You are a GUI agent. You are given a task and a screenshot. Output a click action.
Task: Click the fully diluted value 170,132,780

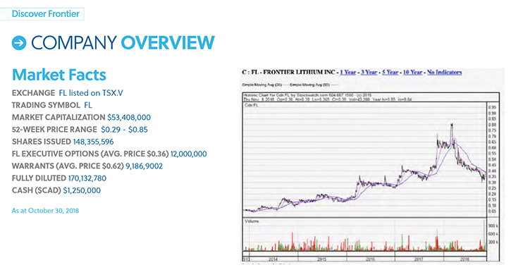[x=87, y=178]
